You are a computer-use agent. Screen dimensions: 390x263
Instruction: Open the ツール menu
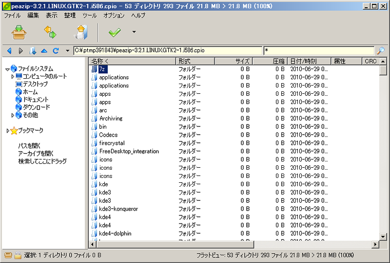[x=90, y=16]
